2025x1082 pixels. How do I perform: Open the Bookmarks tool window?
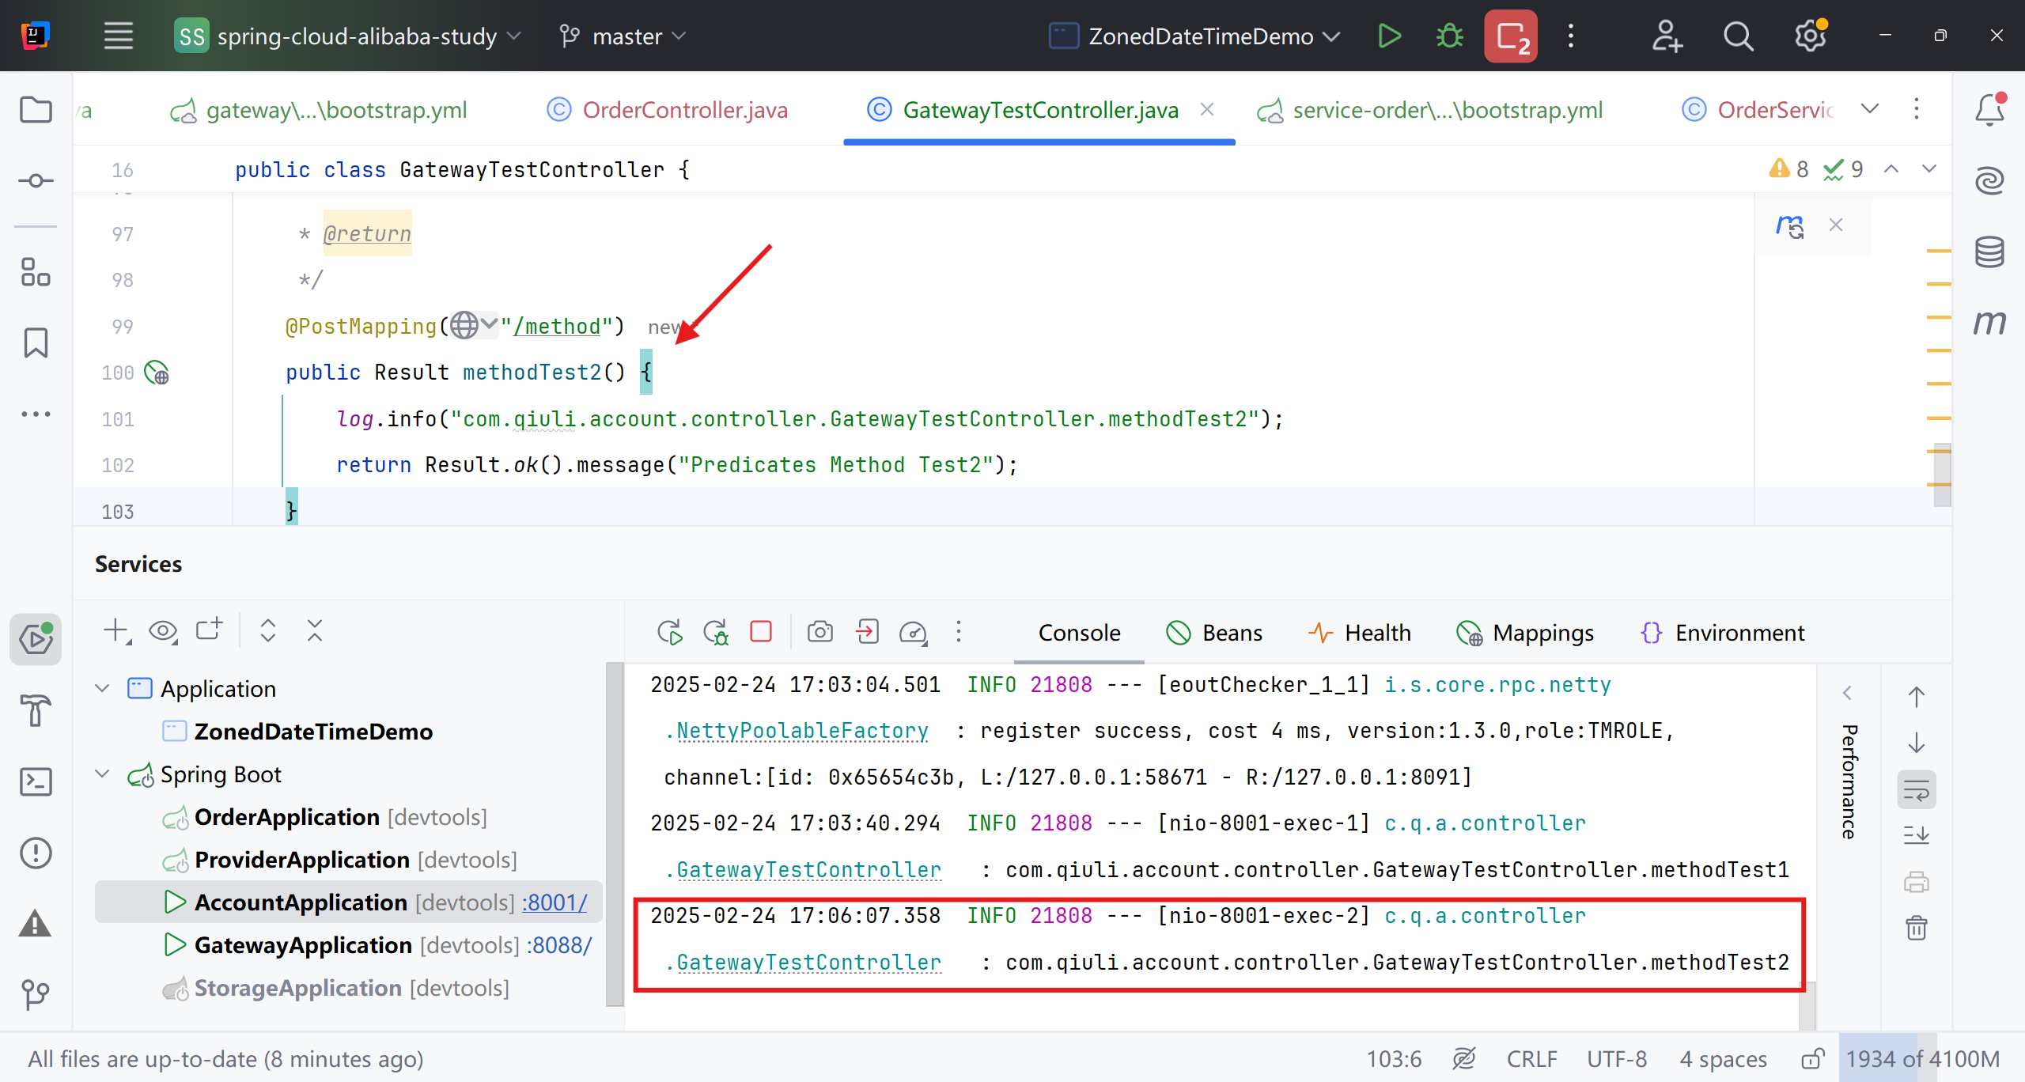click(x=36, y=343)
